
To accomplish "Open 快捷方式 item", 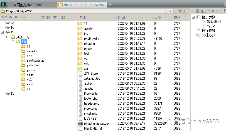I will tap(208, 35).
